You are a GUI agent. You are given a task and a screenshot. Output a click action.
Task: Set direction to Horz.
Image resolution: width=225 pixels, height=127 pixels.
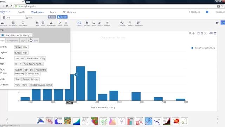click(x=25, y=85)
